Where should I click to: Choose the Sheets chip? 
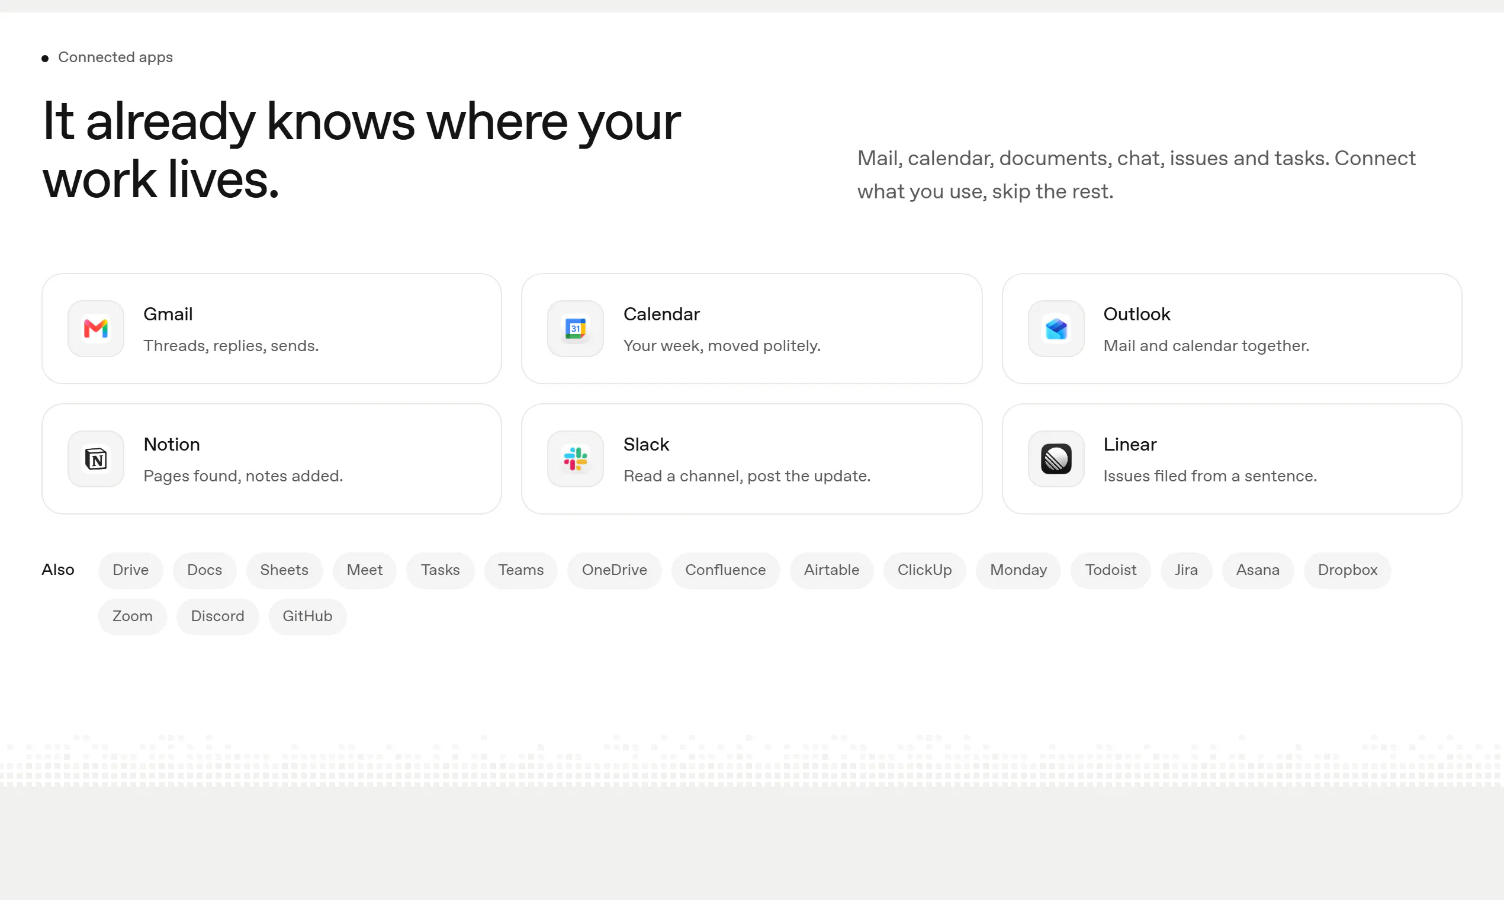click(x=284, y=570)
